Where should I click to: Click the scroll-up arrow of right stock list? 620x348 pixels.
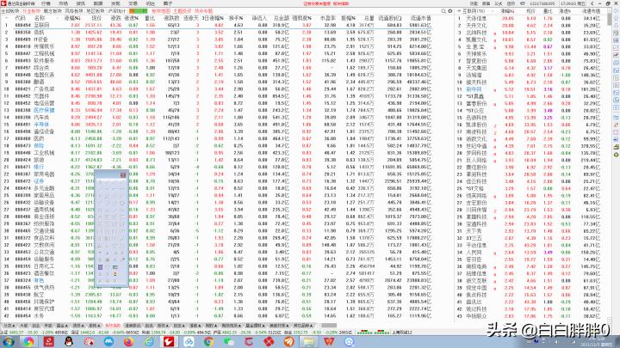point(611,10)
